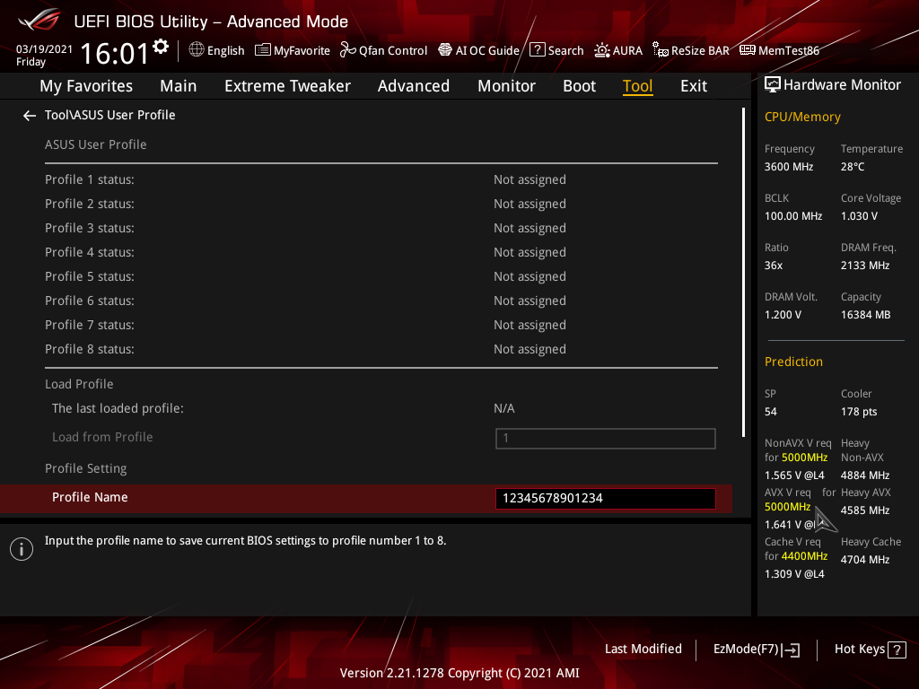
Task: Click the Load Profile section heading
Action: click(x=79, y=384)
